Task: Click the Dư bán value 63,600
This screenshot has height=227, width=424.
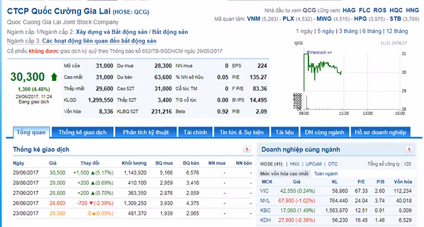Action: coord(163,77)
